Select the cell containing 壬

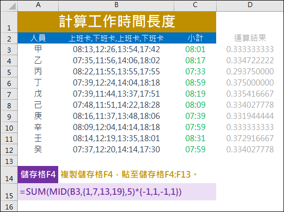(38, 138)
